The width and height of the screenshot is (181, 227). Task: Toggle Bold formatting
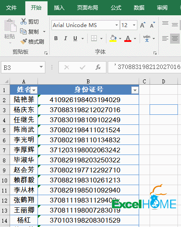56,38
